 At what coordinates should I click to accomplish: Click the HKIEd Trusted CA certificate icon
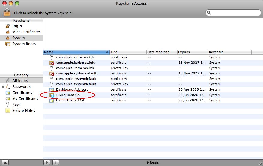point(52,100)
